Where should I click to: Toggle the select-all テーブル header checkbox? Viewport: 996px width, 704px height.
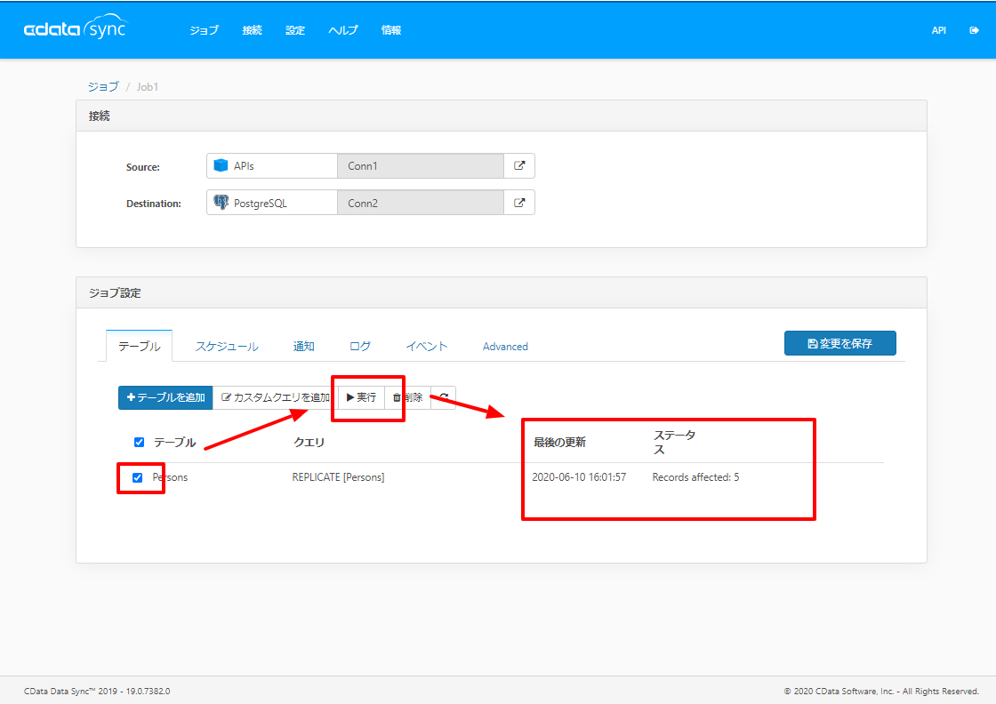click(x=139, y=443)
